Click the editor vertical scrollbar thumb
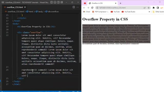The image size is (164, 92). 80,47
